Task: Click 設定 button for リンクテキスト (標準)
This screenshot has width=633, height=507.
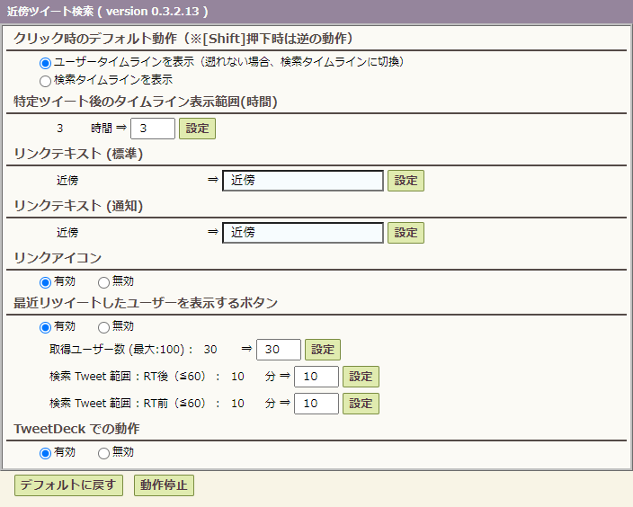Action: click(x=406, y=181)
